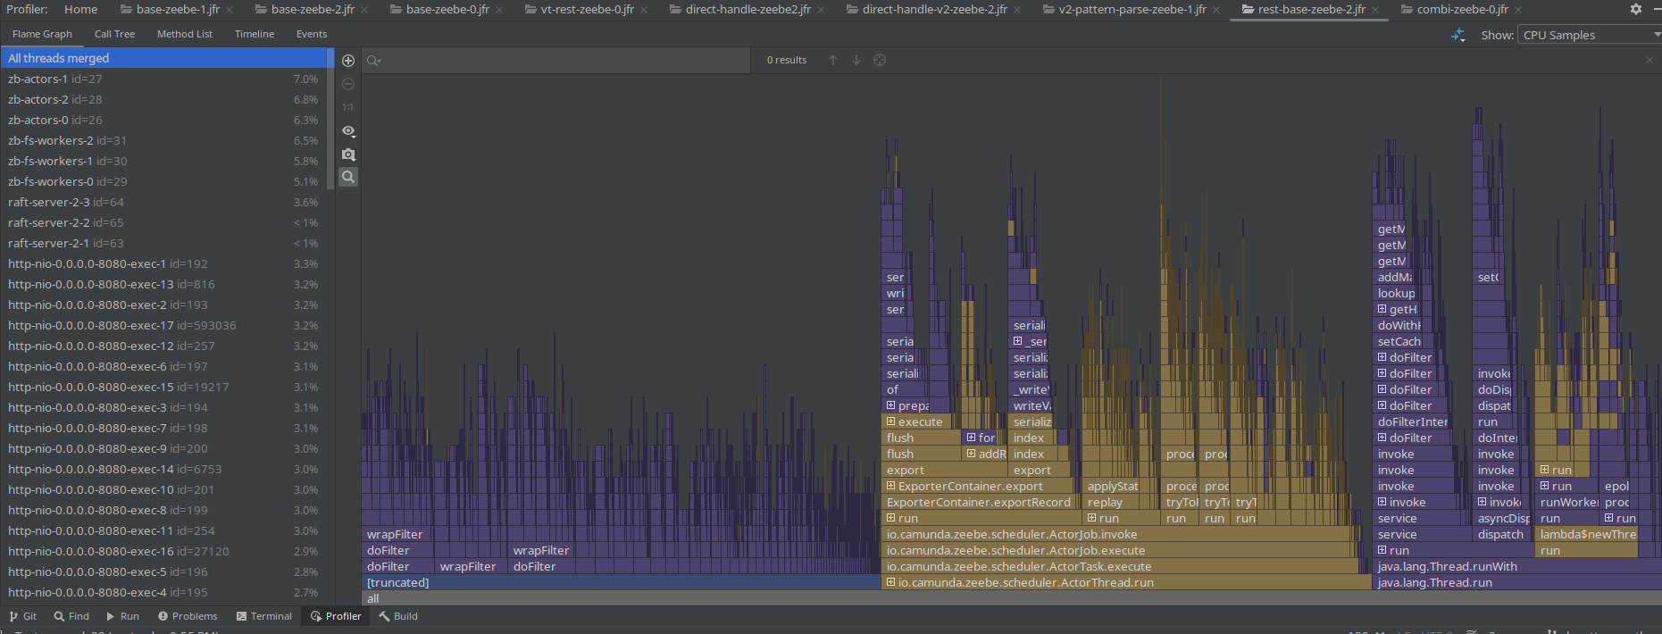
Task: Click the [truncated] flame frame
Action: [x=622, y=582]
